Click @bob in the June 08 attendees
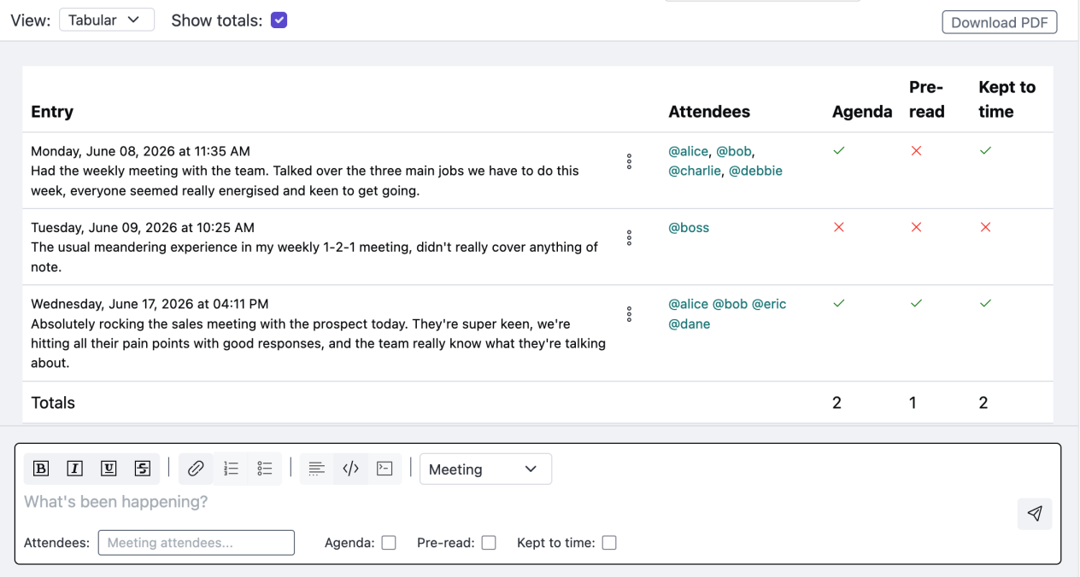Image resolution: width=1080 pixels, height=577 pixels. click(x=734, y=151)
